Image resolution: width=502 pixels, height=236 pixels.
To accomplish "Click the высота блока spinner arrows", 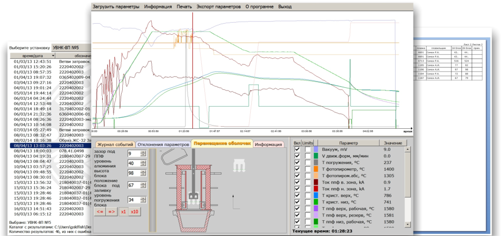I will click(143, 173).
